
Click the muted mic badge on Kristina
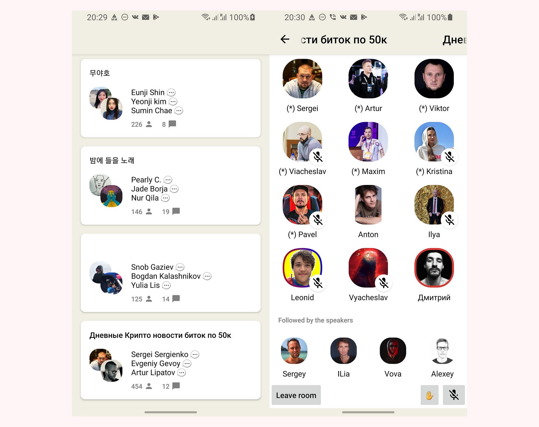[450, 157]
